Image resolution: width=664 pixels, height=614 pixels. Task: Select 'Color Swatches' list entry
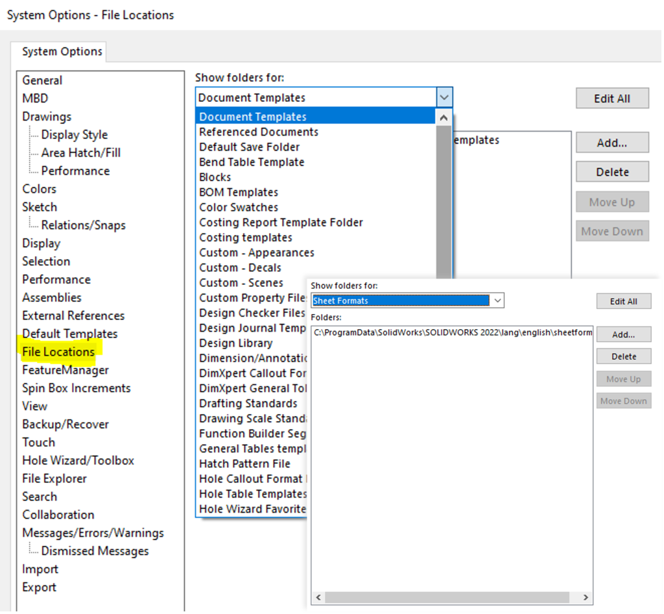(239, 207)
